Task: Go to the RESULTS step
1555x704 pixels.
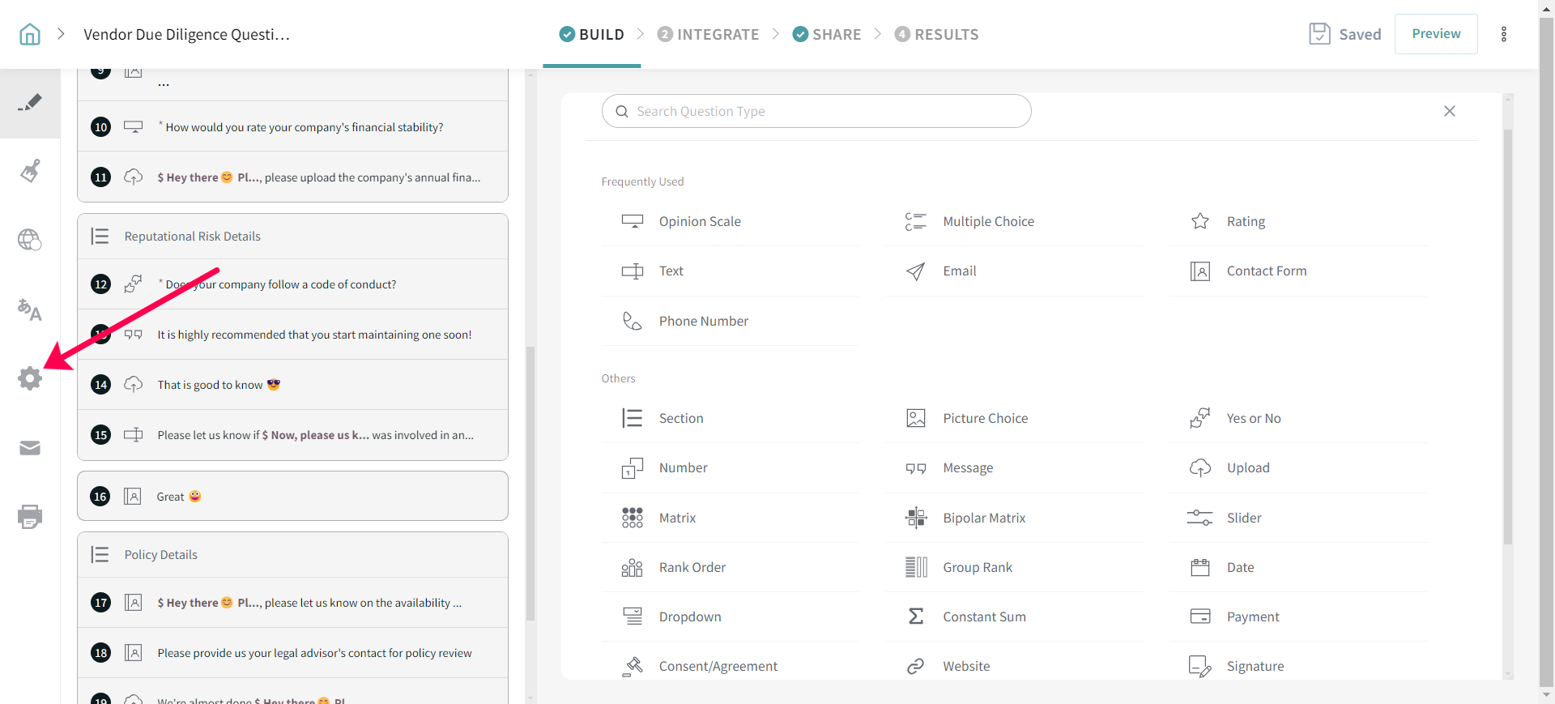Action: pyautogui.click(x=936, y=34)
